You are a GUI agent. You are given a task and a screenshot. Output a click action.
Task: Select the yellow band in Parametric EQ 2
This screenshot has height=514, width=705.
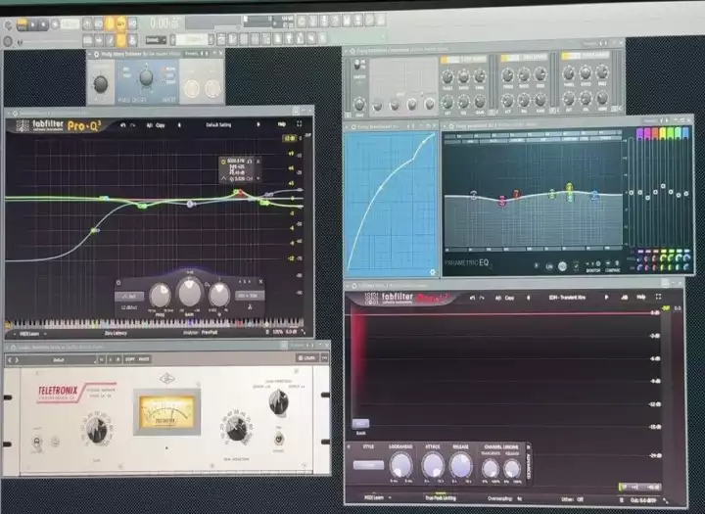(569, 187)
